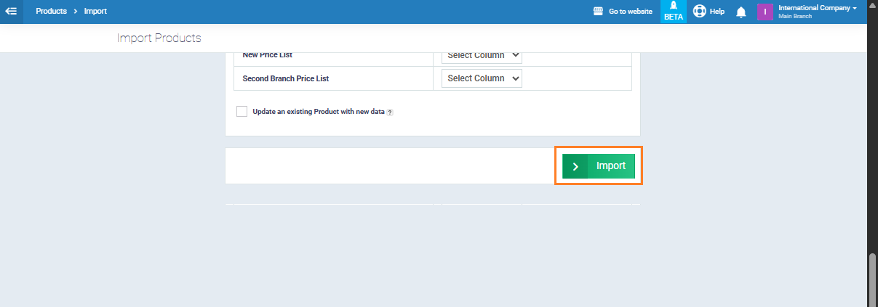Click the Main Branch label under the company name
The height and width of the screenshot is (307, 878).
click(794, 16)
